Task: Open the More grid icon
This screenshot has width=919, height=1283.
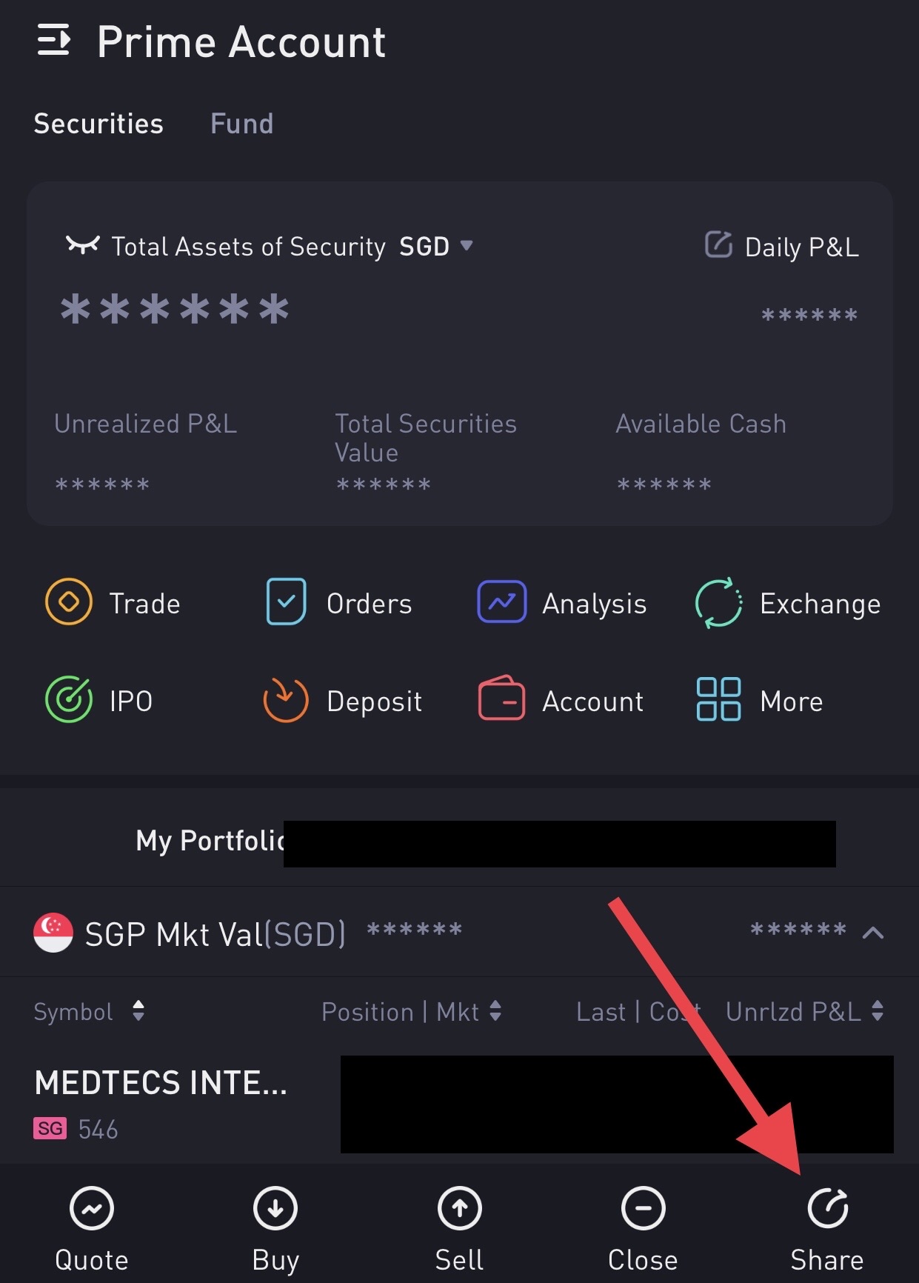Action: 718,700
